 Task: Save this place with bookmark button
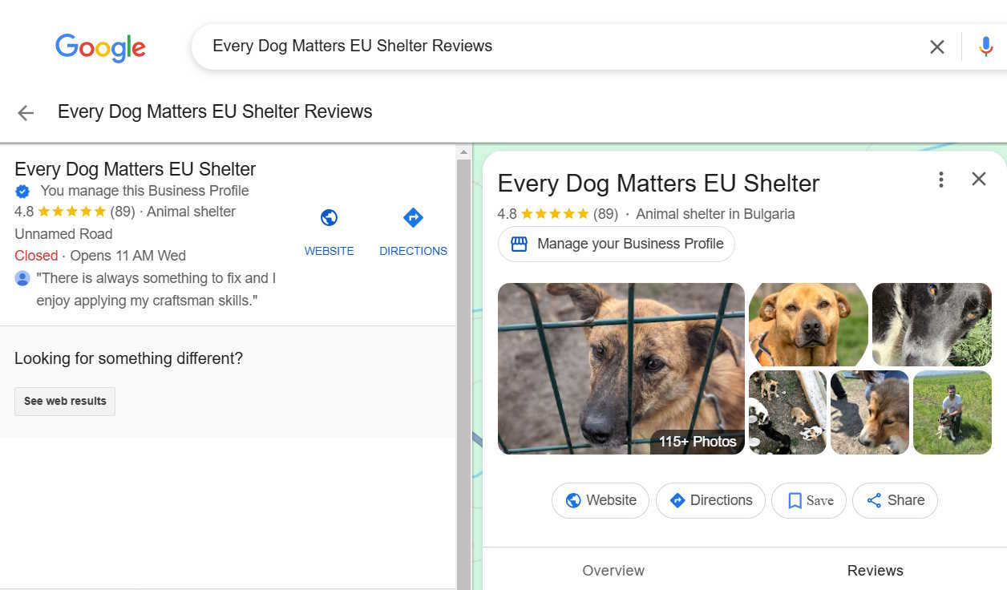(x=808, y=500)
